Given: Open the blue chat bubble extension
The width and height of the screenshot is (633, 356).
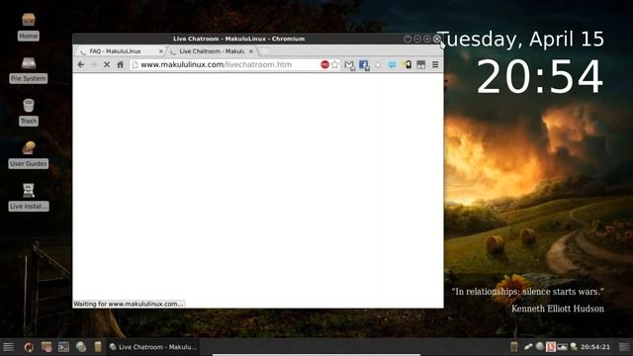Looking at the screenshot, I should (392, 65).
